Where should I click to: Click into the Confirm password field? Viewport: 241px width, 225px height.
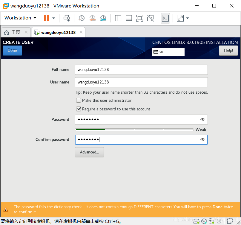click(141, 140)
